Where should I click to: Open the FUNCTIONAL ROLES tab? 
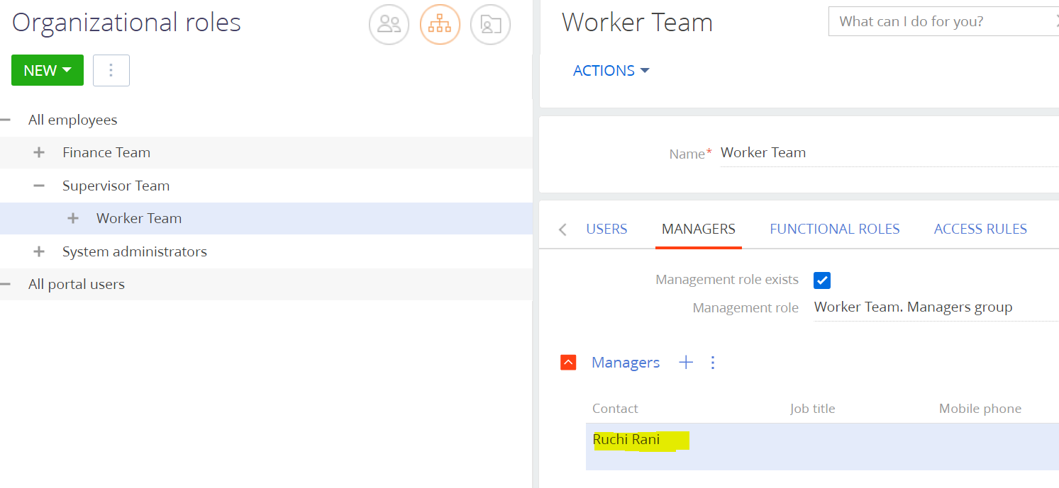pyautogui.click(x=835, y=229)
